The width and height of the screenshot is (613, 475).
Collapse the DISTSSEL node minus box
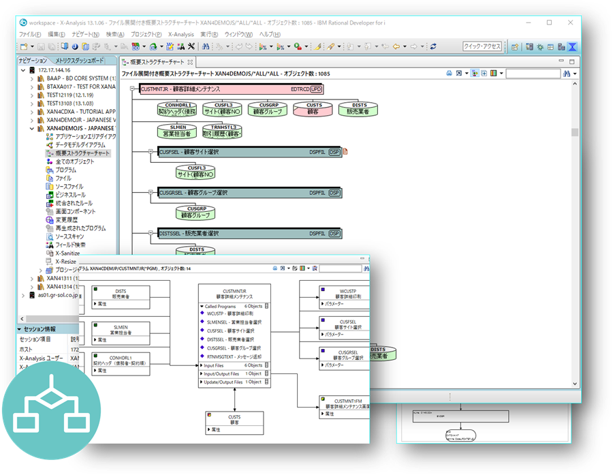[x=151, y=232]
